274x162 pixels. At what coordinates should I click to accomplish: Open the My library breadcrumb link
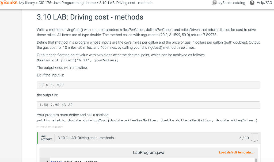point(27,3)
